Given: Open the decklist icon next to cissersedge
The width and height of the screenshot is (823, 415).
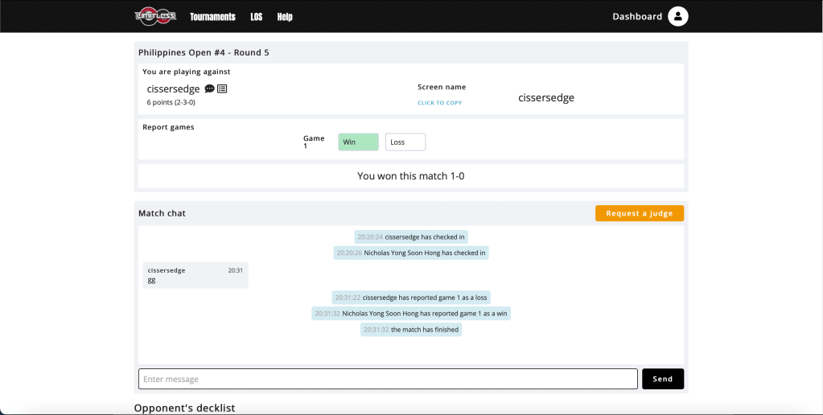Looking at the screenshot, I should [222, 89].
